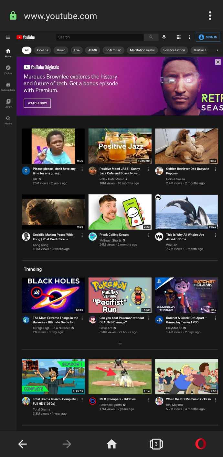Open the Explore sidebar icon
223x457 pixels.
point(8,69)
